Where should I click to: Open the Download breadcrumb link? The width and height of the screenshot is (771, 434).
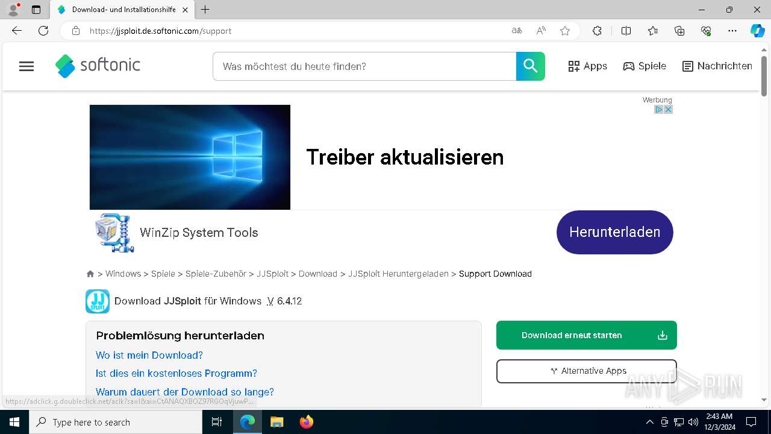tap(318, 274)
